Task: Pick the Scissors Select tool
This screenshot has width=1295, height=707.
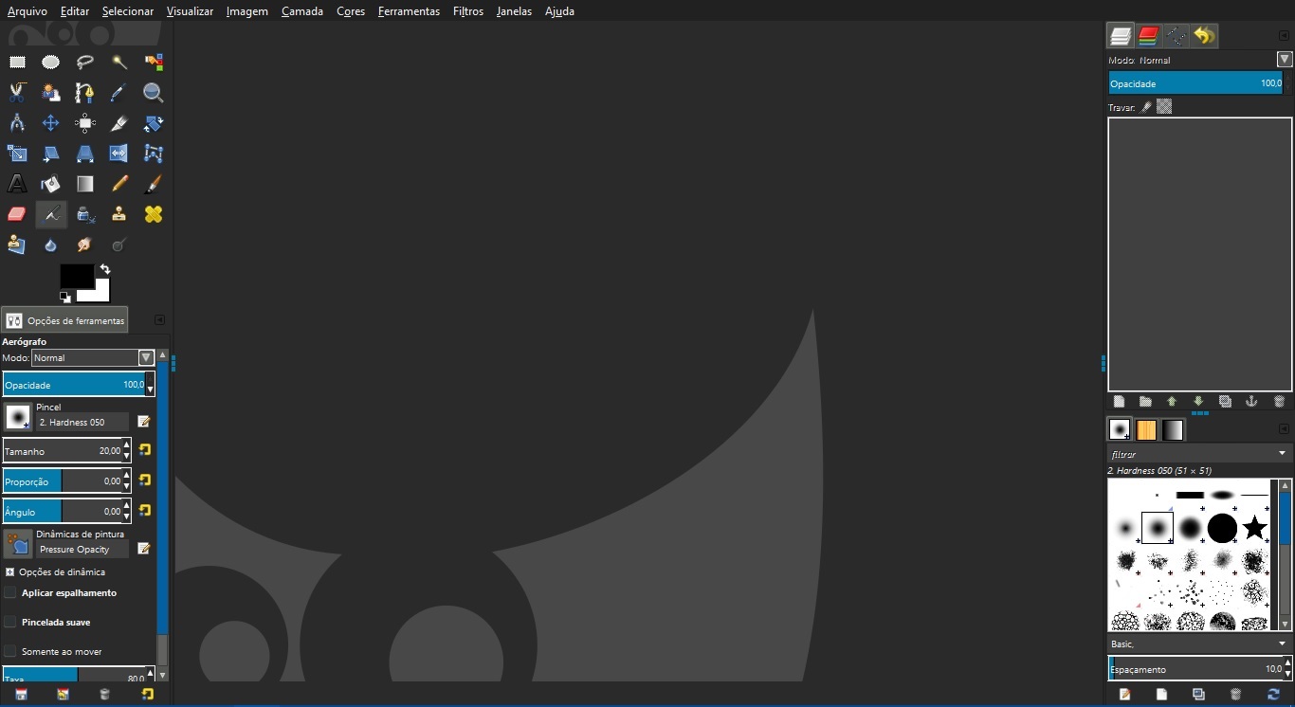Action: coord(17,93)
